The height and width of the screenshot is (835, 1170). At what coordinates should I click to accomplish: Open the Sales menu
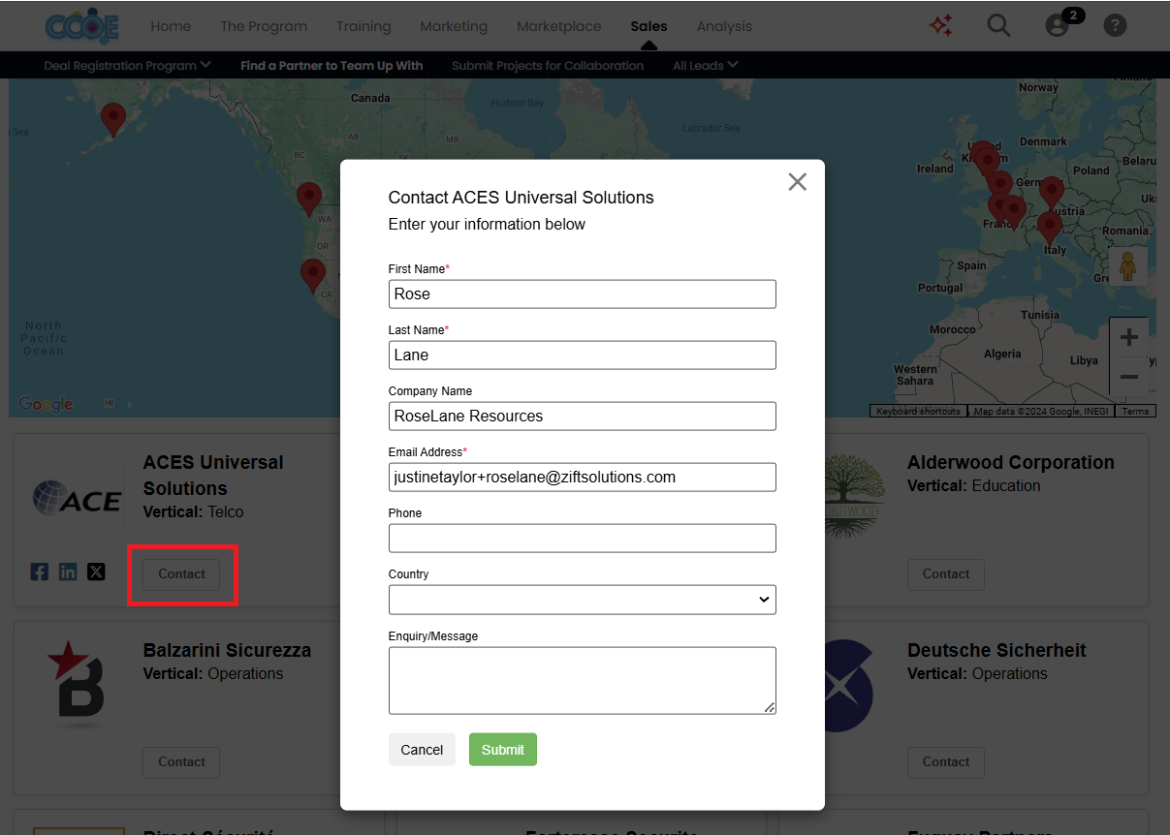point(648,26)
